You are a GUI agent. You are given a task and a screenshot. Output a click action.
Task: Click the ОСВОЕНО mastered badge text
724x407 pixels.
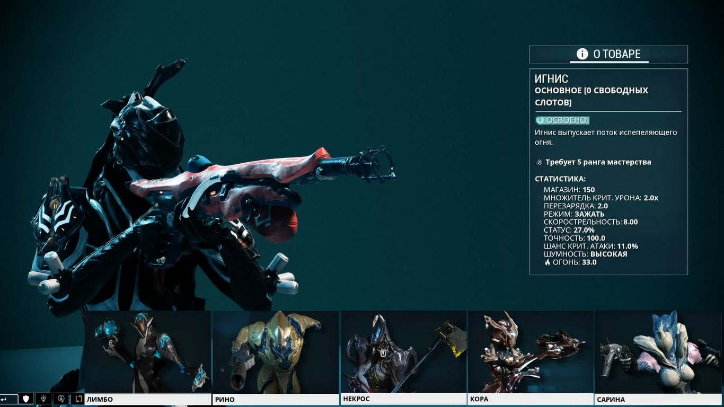click(x=567, y=120)
